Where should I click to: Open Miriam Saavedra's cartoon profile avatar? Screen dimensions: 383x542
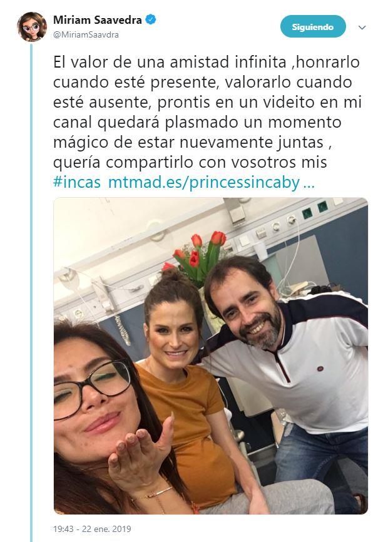tap(32, 27)
